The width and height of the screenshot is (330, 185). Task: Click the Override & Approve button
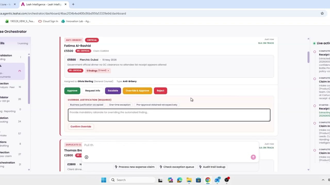point(137,90)
